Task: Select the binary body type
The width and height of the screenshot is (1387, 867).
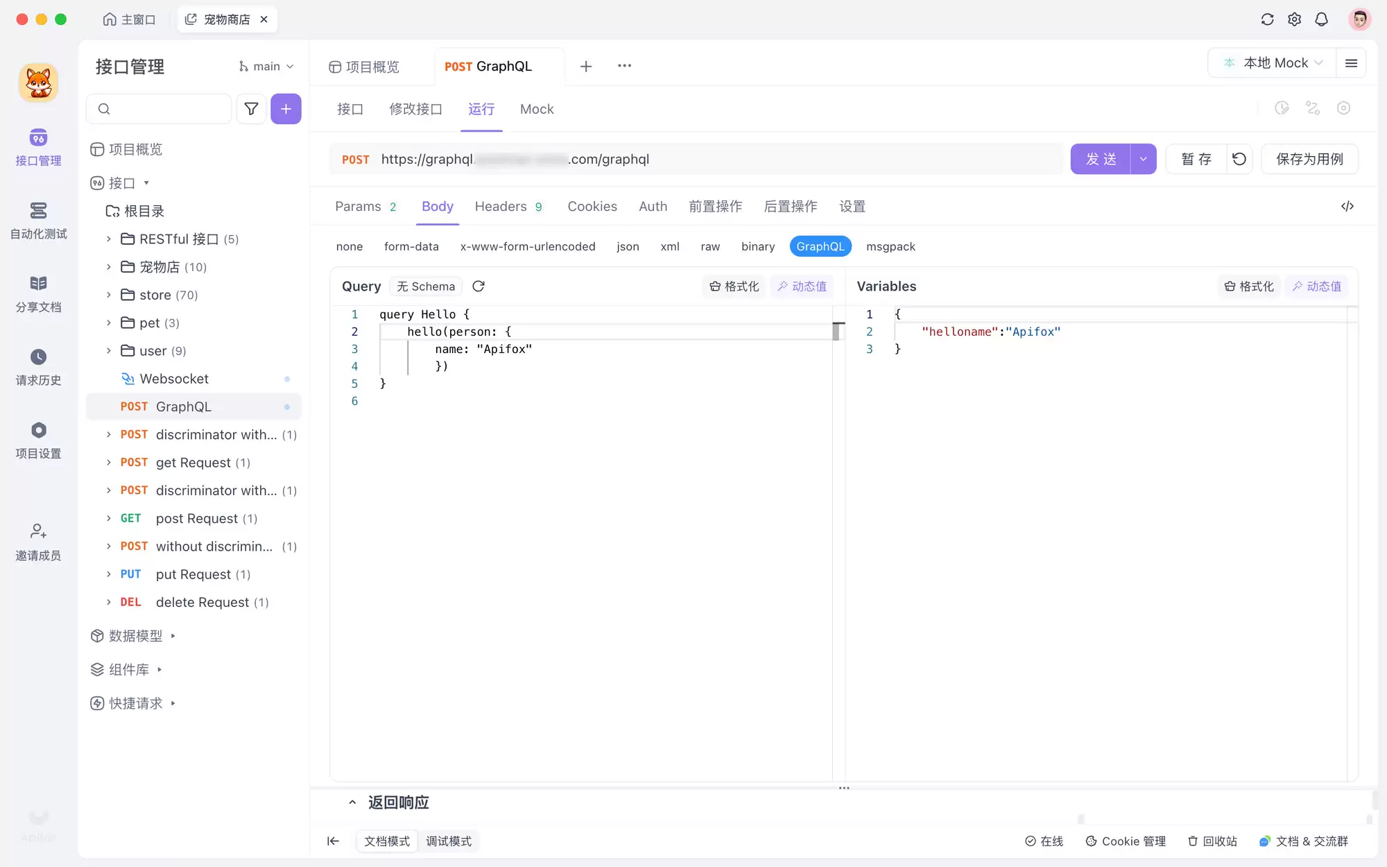Action: tap(758, 247)
